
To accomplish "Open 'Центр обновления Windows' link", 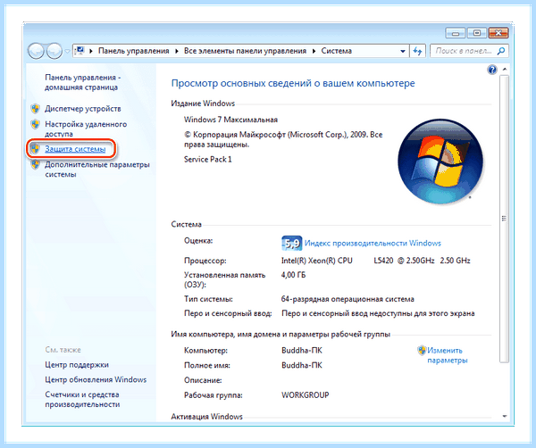I will 96,379.
